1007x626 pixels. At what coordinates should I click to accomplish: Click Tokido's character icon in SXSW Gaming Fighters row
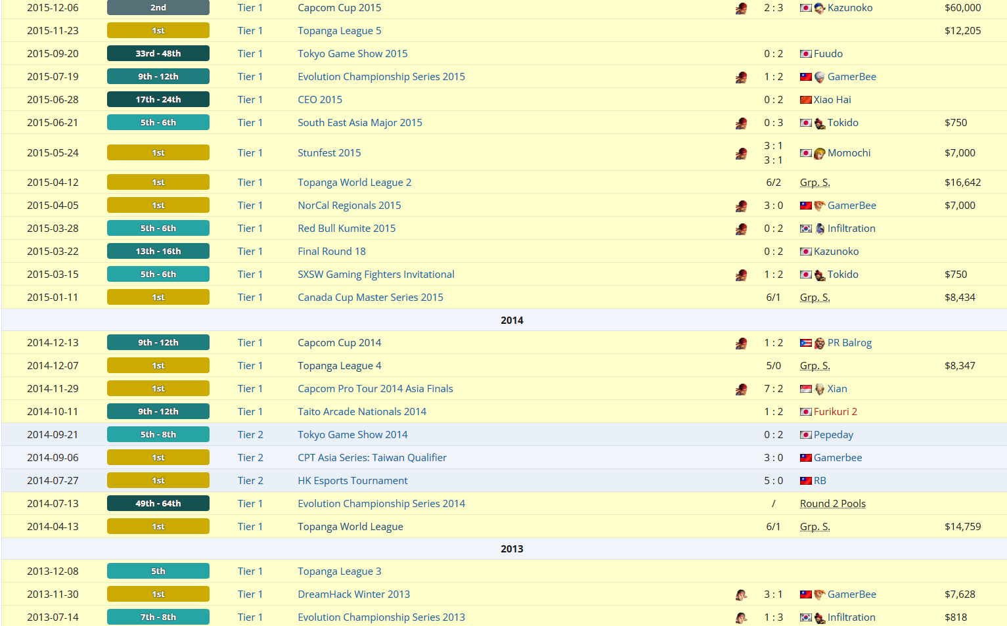coord(819,275)
